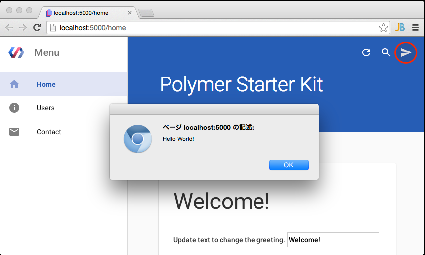Image resolution: width=425 pixels, height=255 pixels.
Task: Click the refresh icon in blue header
Action: 366,52
